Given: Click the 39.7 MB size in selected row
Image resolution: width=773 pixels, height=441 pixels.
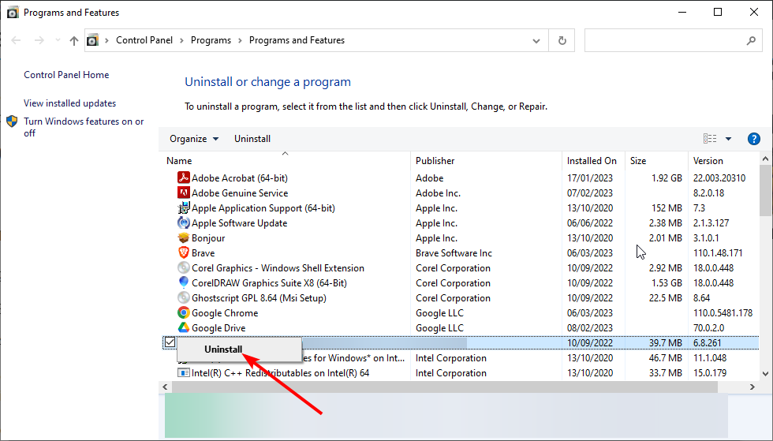Looking at the screenshot, I should [x=666, y=343].
